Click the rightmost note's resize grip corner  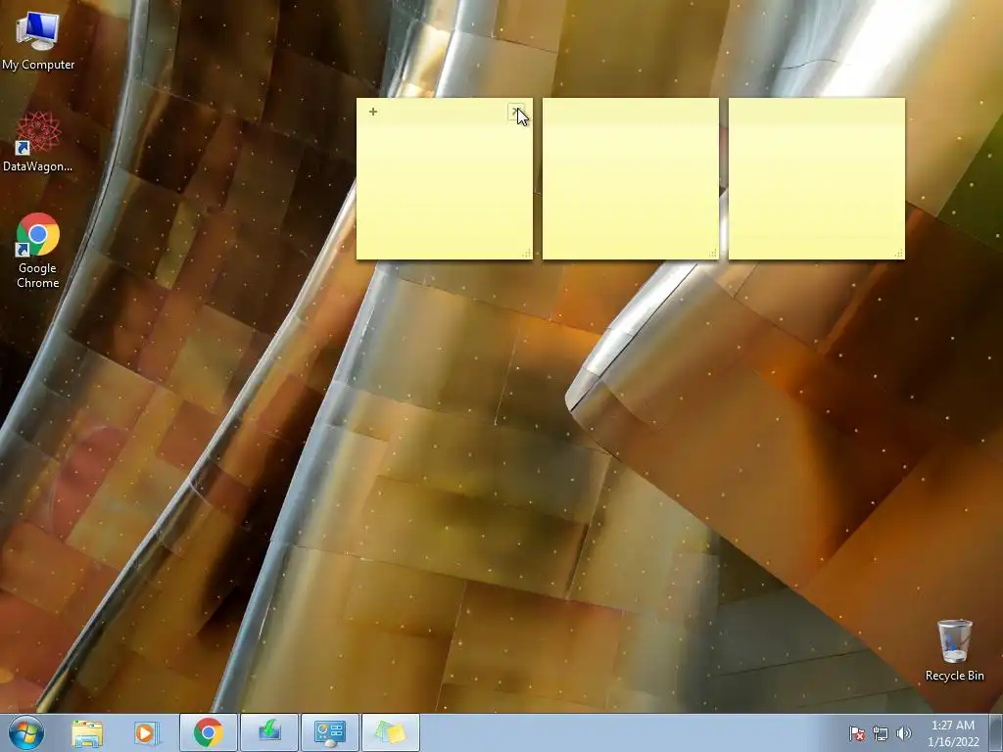[899, 254]
